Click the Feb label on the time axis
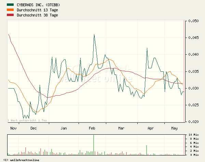This screenshot has height=162, width=205. (x=92, y=129)
